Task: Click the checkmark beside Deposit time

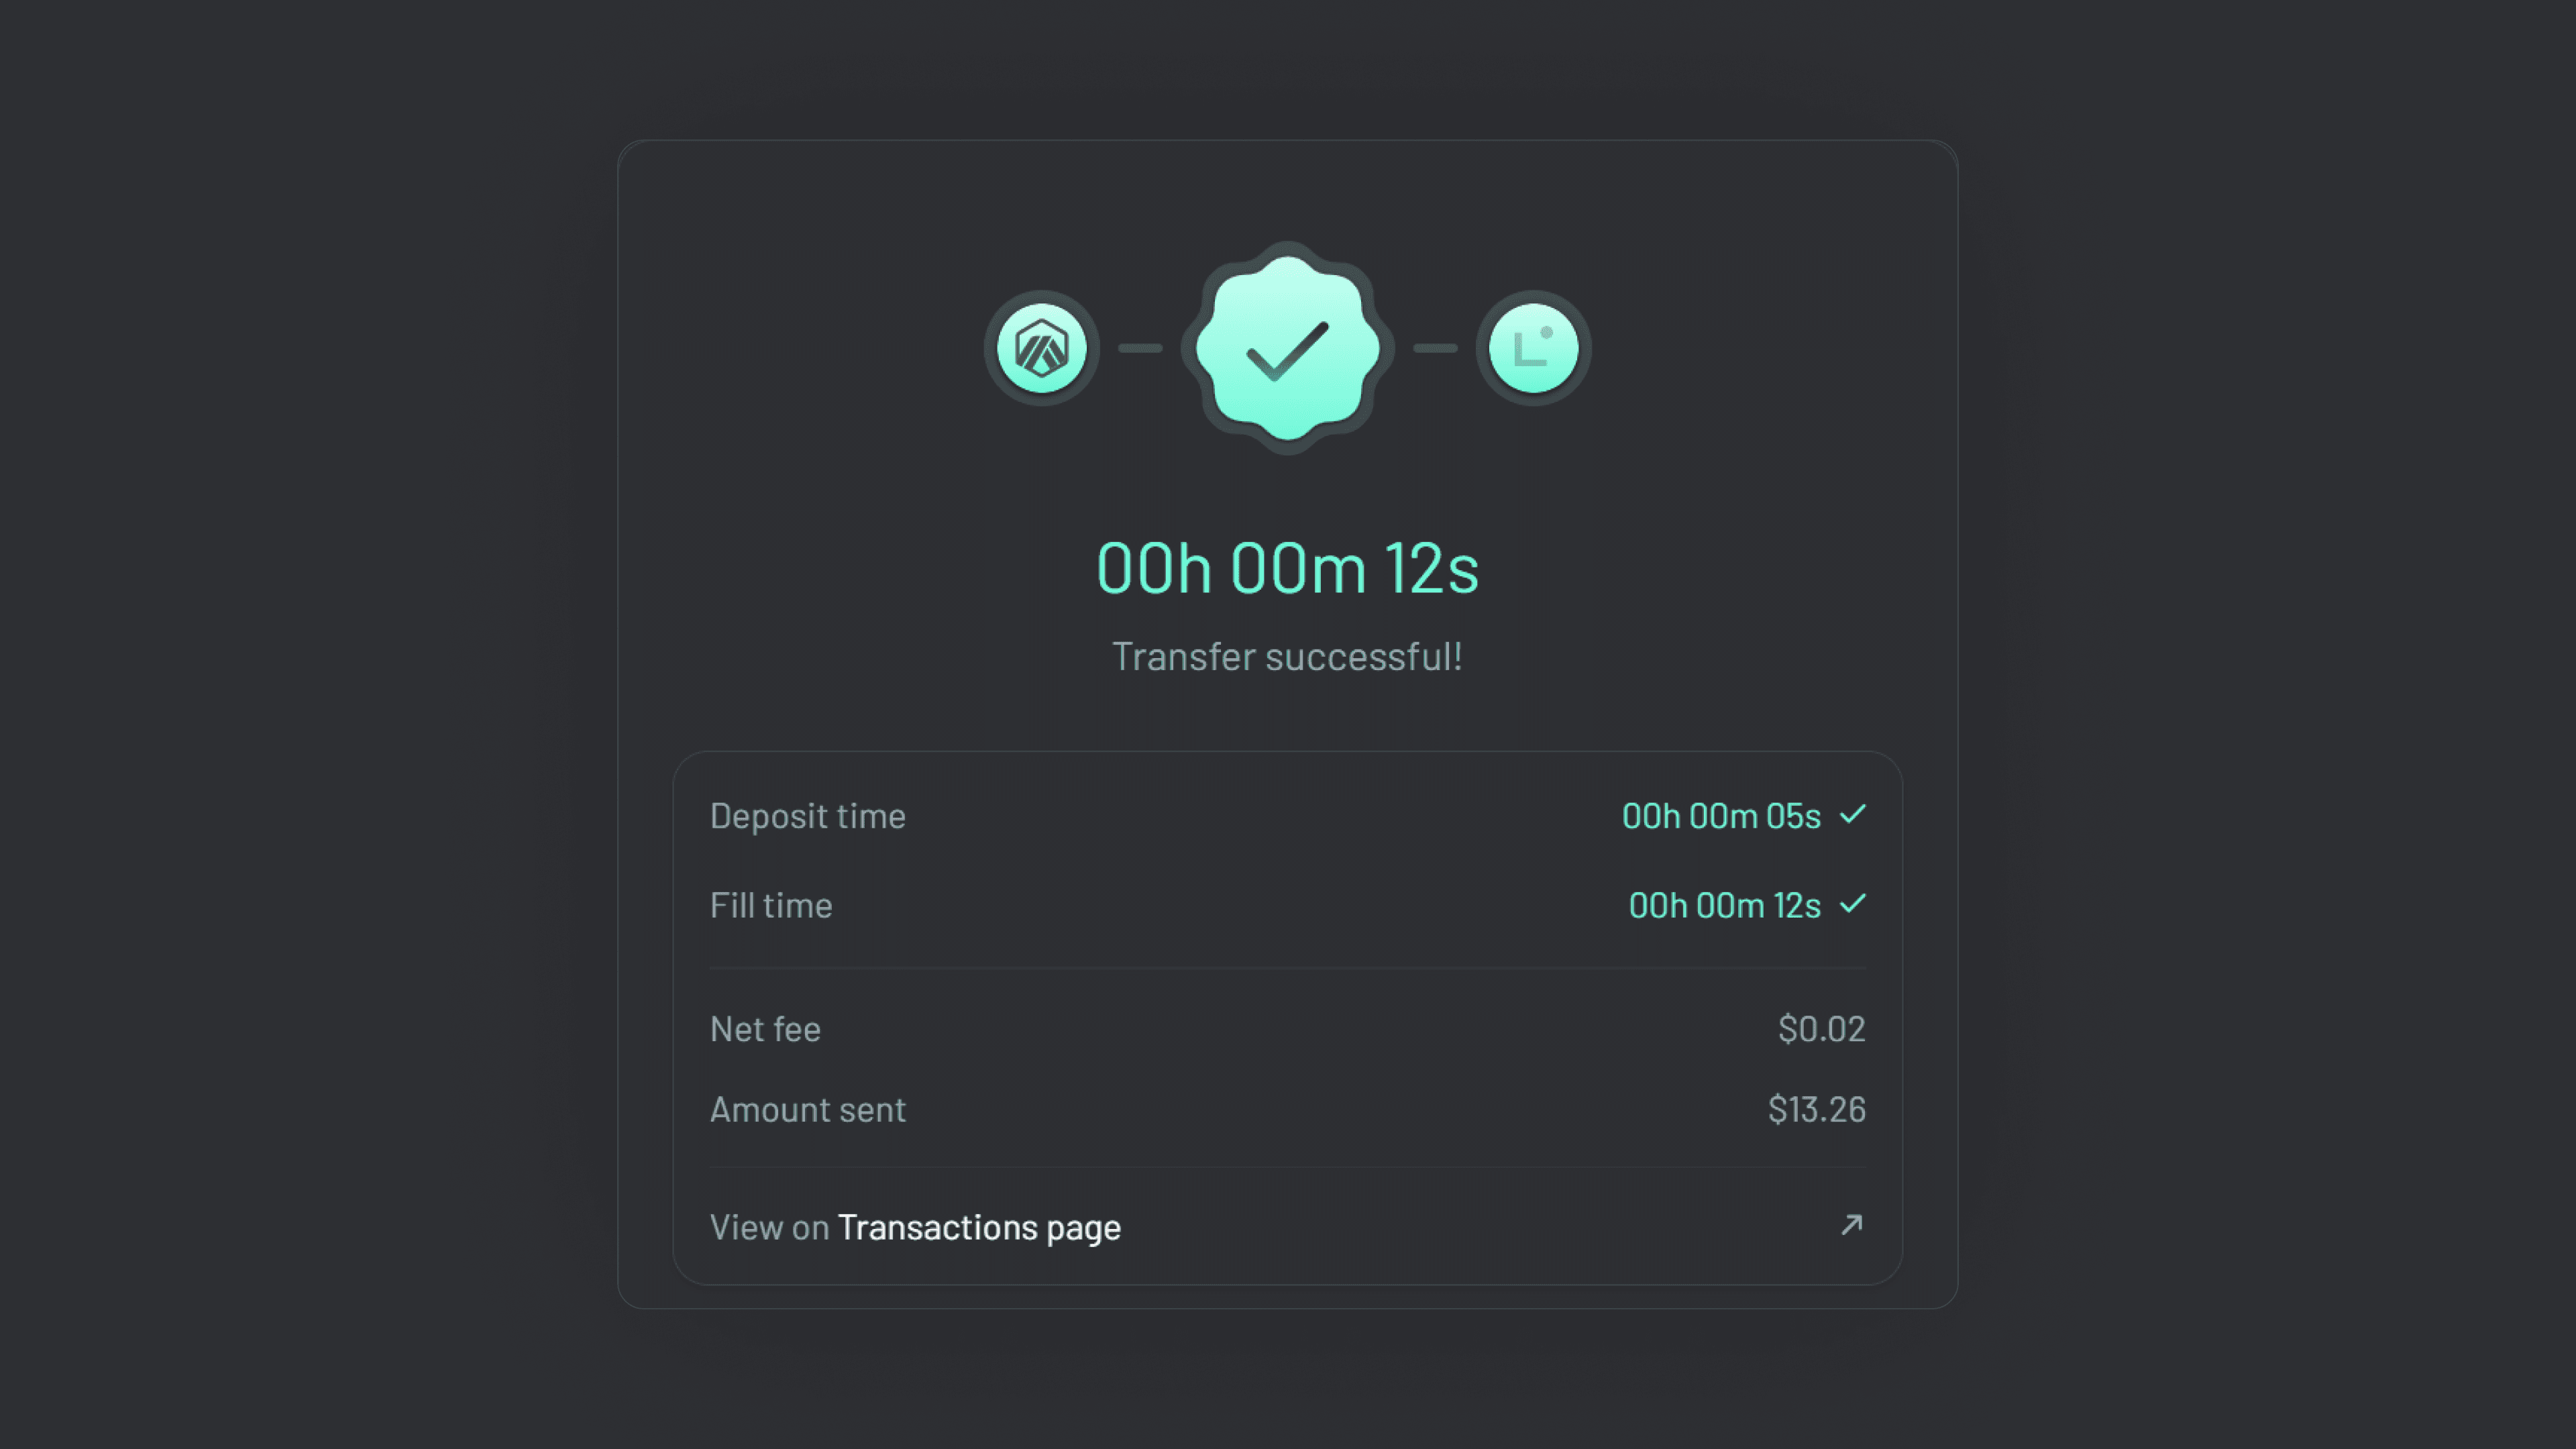Action: pyautogui.click(x=1856, y=815)
